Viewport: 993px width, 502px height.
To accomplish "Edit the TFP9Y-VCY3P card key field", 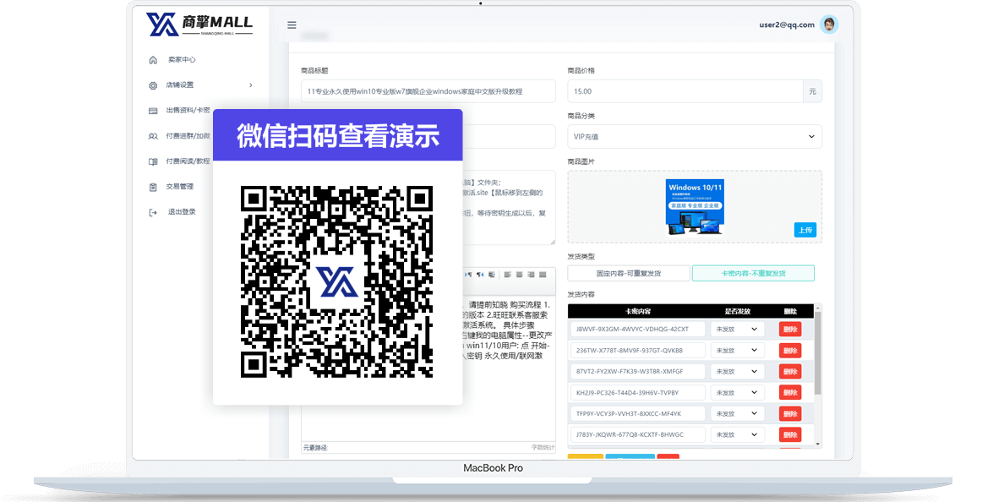I will pos(638,413).
